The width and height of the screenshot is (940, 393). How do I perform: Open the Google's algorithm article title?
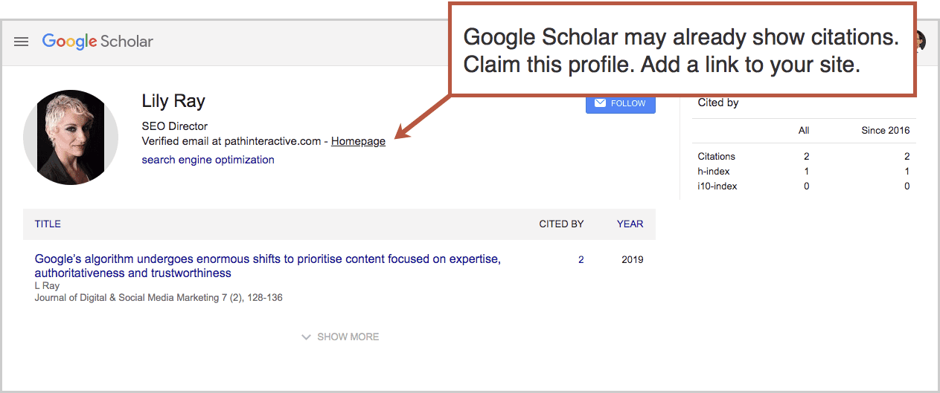tap(267, 266)
